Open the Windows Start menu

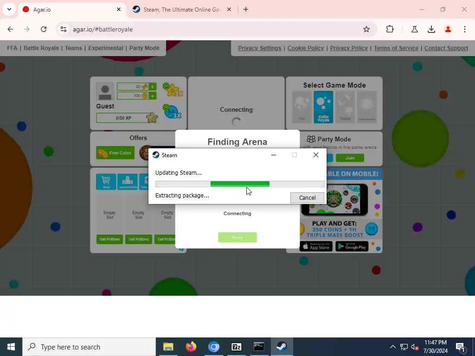[x=11, y=347]
